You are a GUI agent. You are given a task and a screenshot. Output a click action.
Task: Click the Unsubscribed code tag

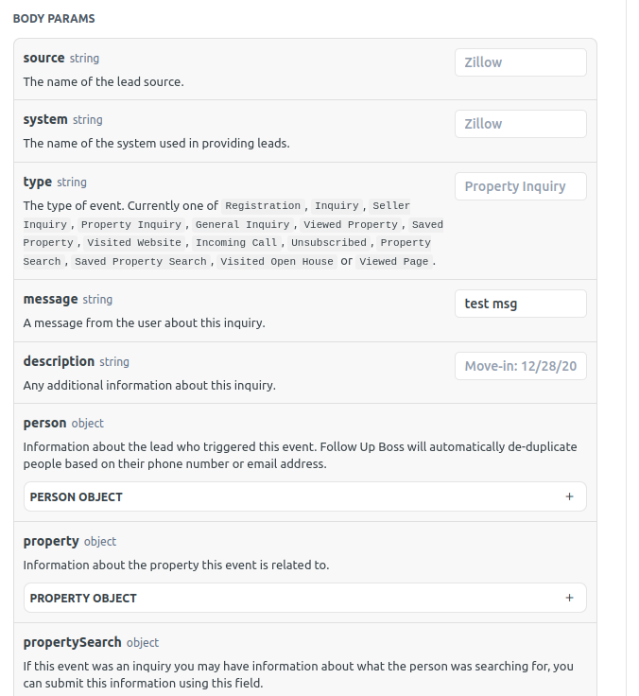[x=328, y=243]
